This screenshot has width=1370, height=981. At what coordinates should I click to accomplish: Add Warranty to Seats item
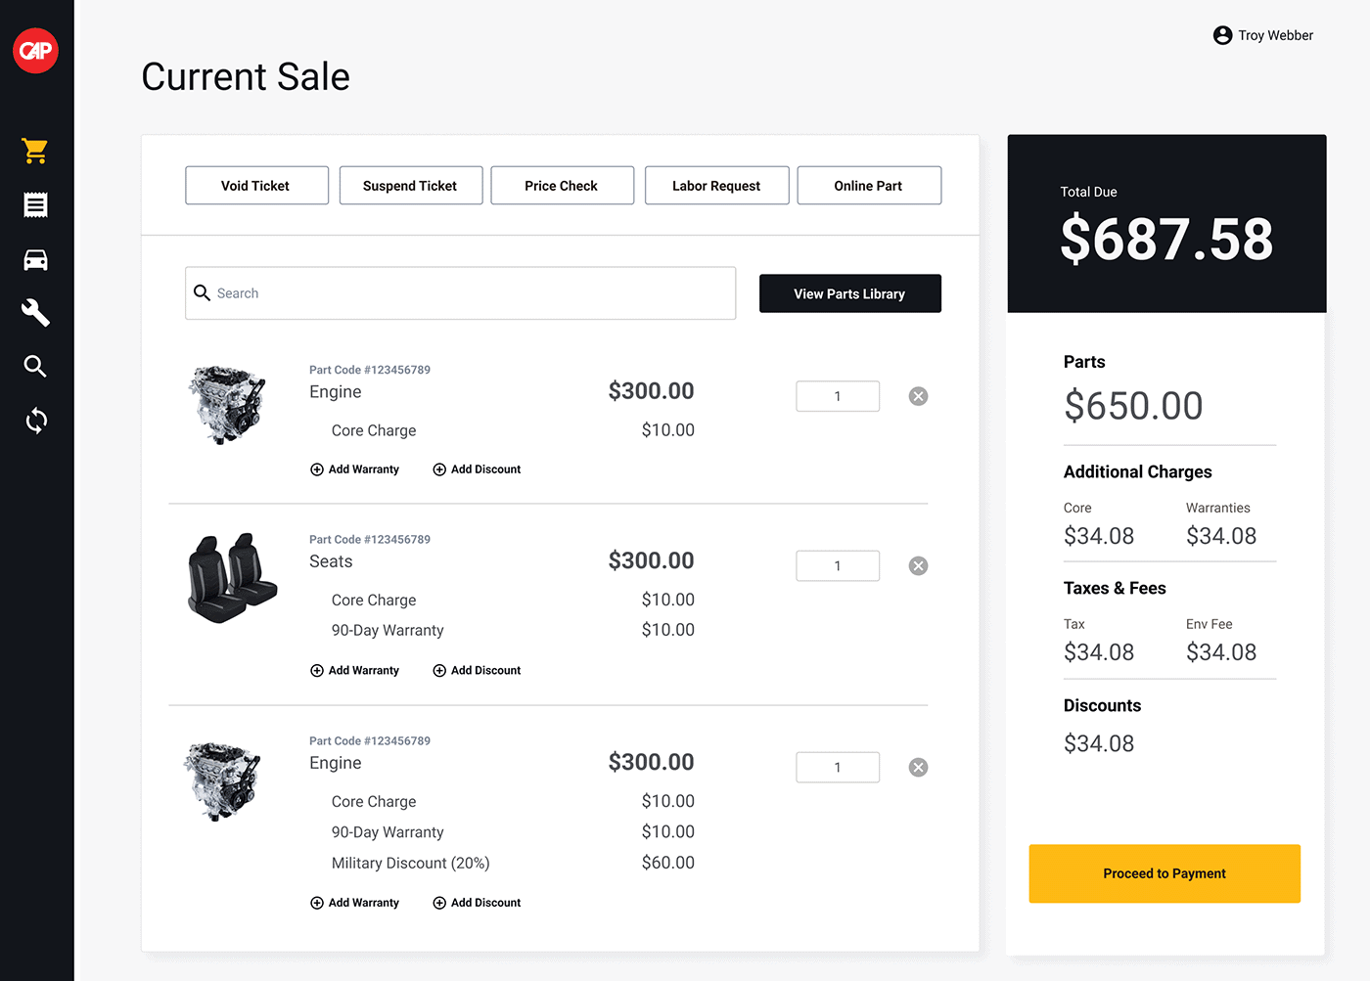coord(354,671)
